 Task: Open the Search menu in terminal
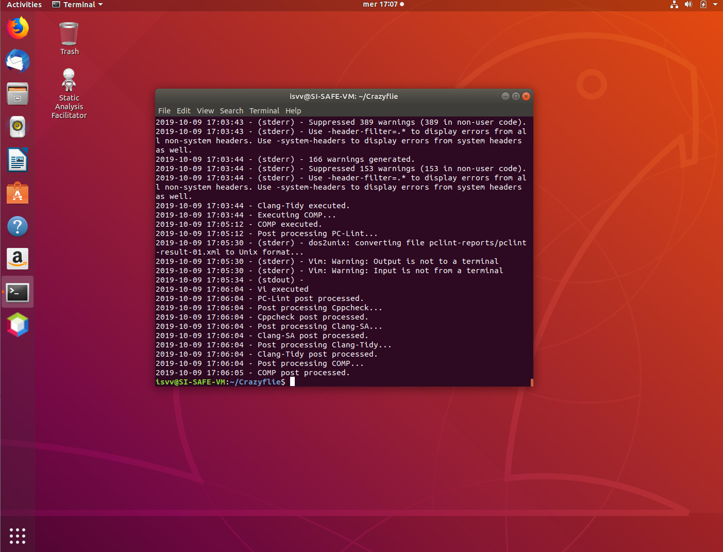click(x=231, y=111)
